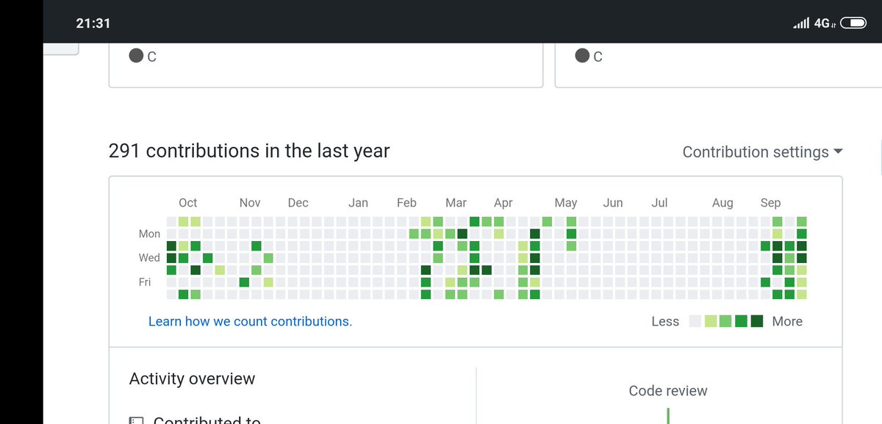
Task: Click the 291 contributions in the last year heading
Action: click(x=249, y=151)
